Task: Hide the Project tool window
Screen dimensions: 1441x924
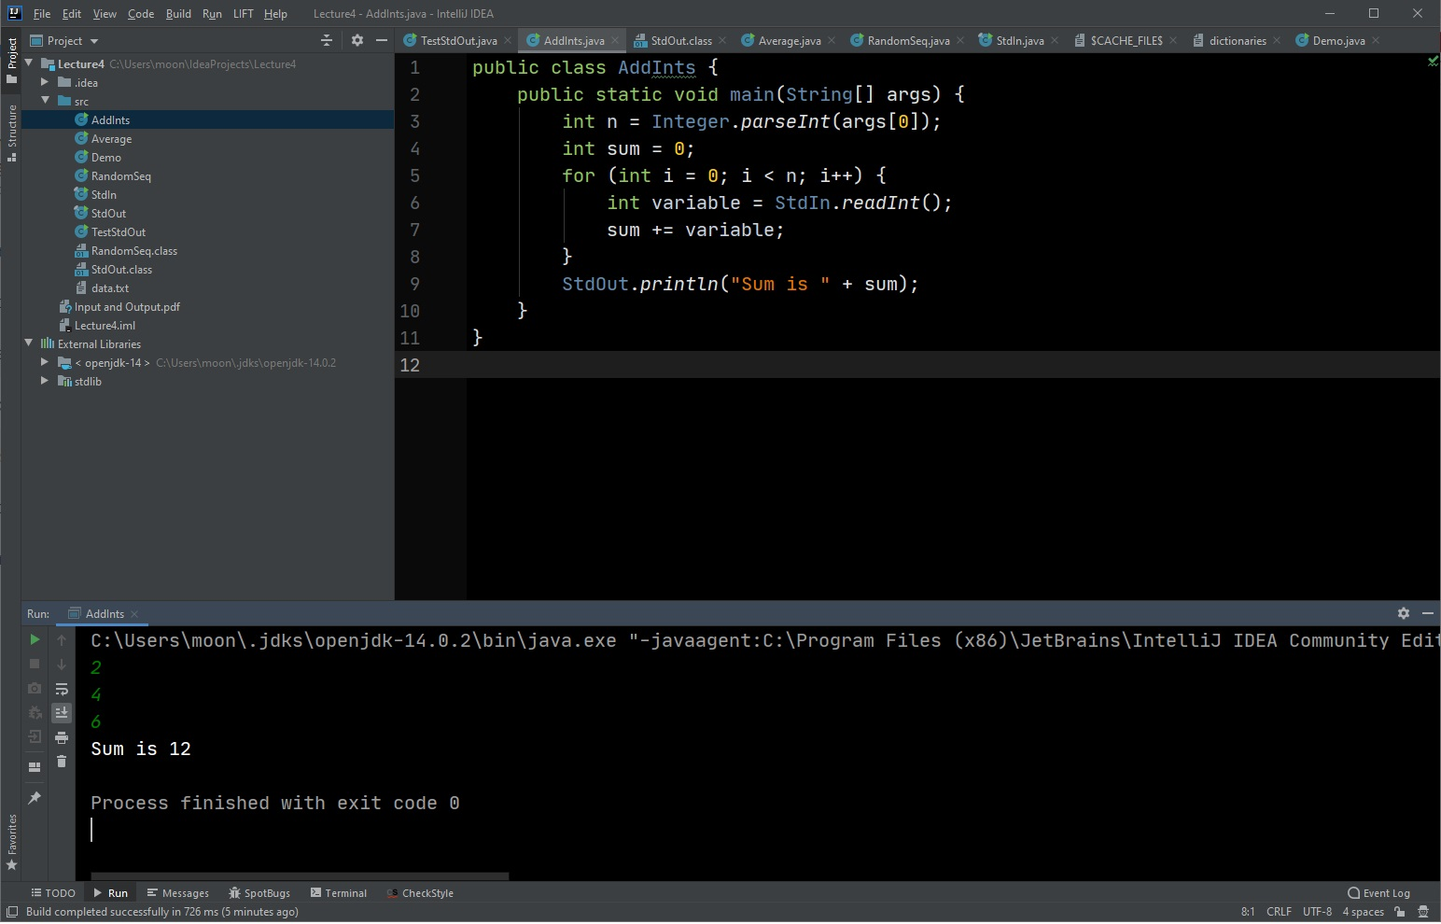Action: (x=383, y=40)
